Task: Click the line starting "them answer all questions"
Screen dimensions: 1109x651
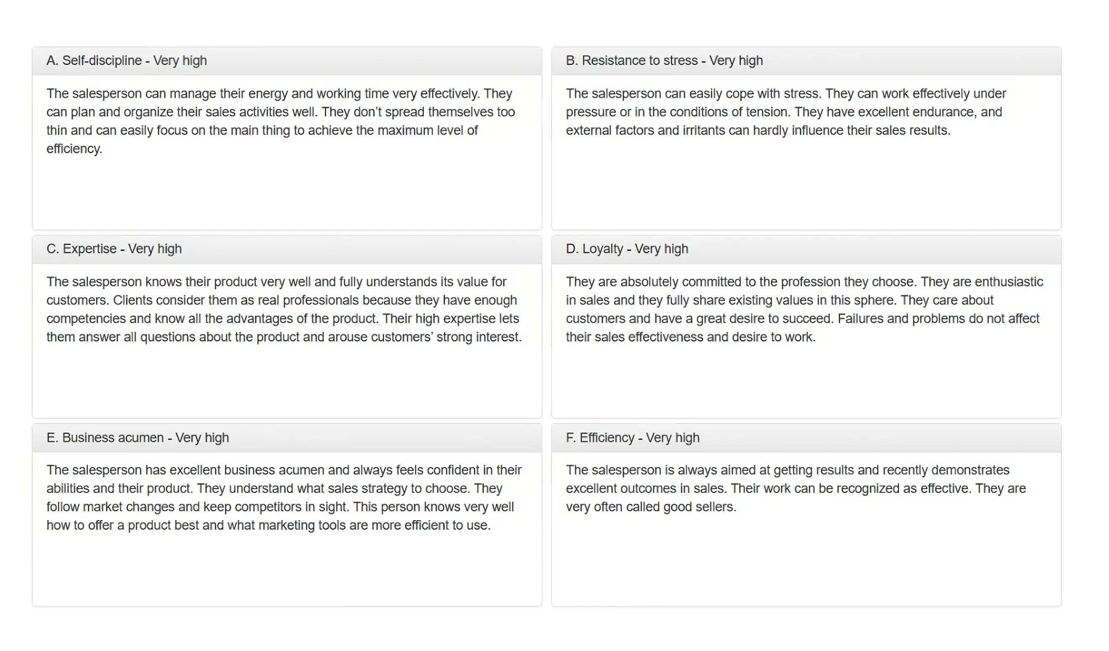Action: click(x=284, y=337)
